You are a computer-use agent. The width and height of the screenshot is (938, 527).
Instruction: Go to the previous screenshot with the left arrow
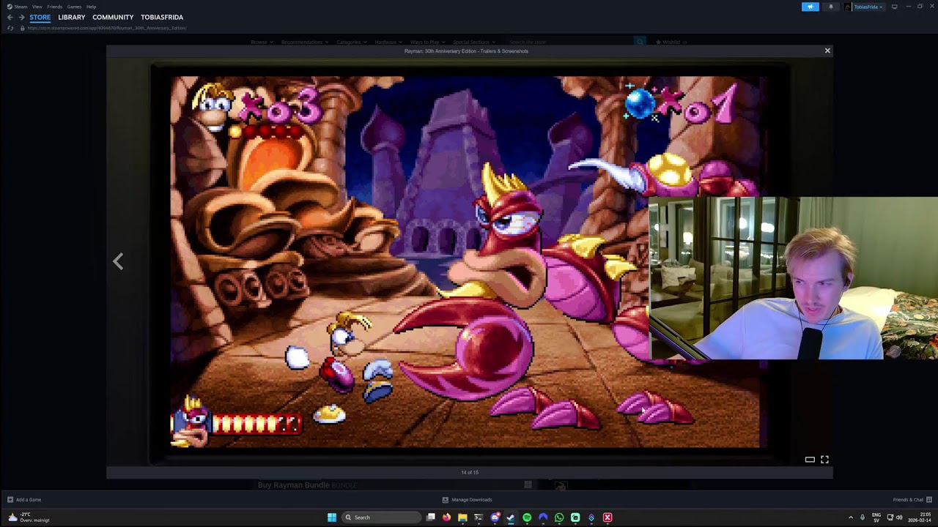(x=118, y=261)
